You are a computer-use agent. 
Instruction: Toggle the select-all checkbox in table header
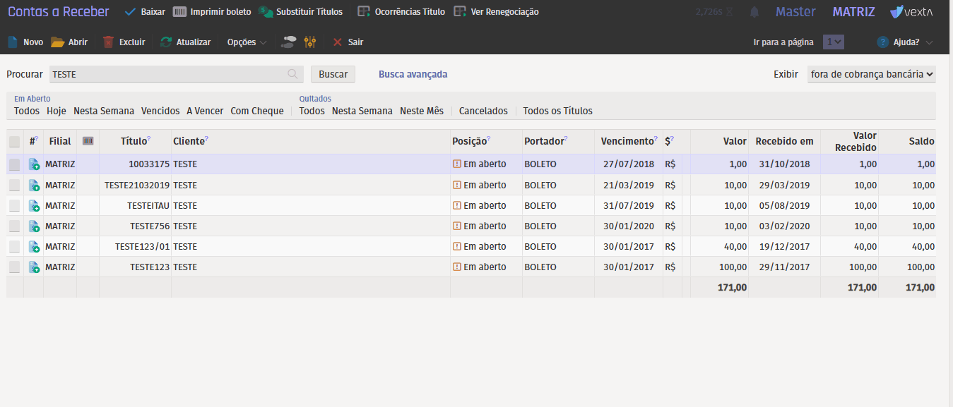(x=15, y=142)
